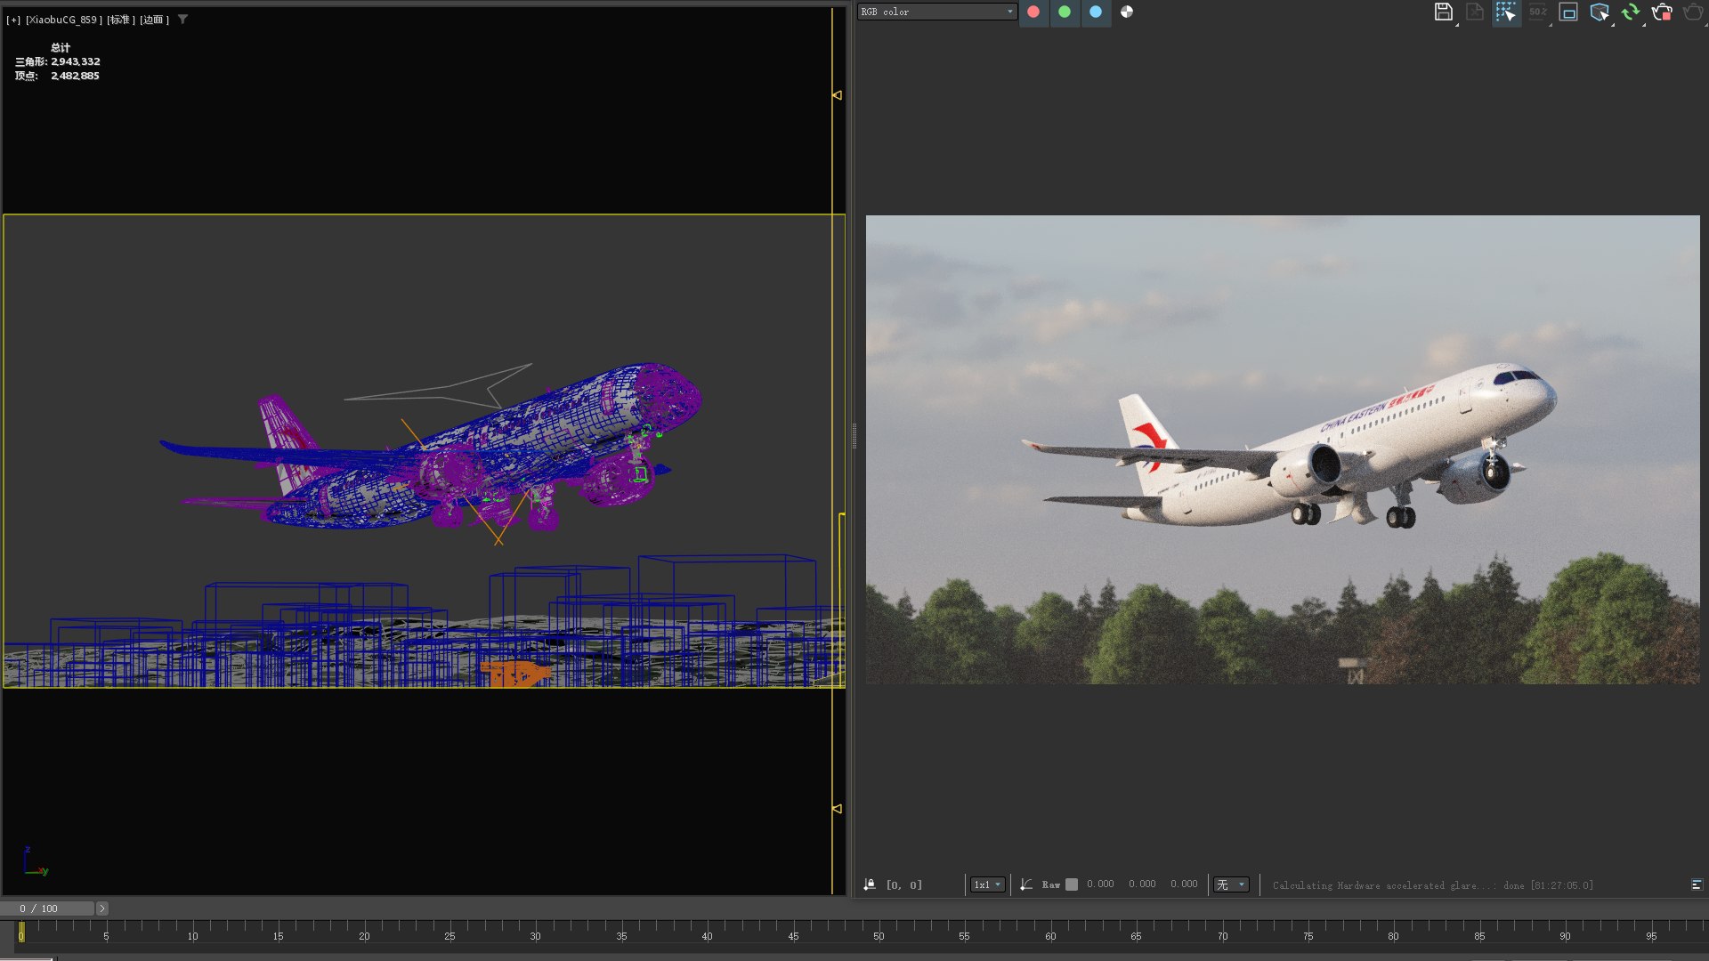Viewport: 1709px width, 961px height.
Task: Toggle the region render icon
Action: point(1568,12)
